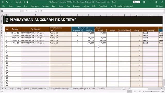Screen dimensions: 165x93
Task: Select column header G
Action: [x=61, y=15]
